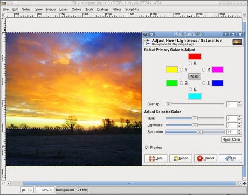Open the Filters menu
This screenshot has width=248, height=195.
(x=117, y=9)
